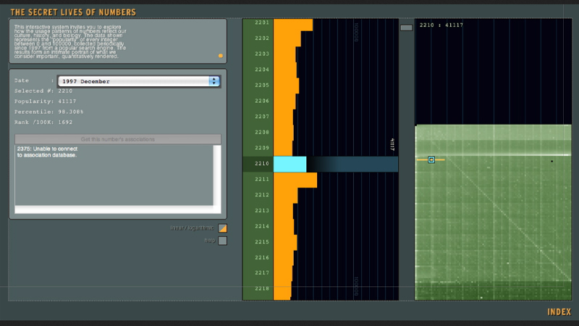Toggle the linear/logarithmic scale checkbox
The height and width of the screenshot is (326, 579).
pos(223,228)
